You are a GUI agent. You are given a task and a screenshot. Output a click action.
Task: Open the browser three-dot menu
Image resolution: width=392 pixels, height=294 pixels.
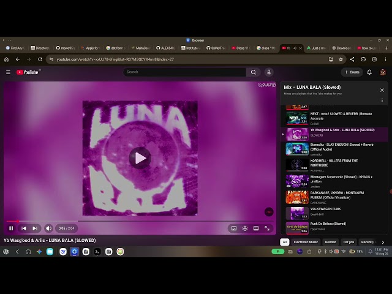click(x=385, y=59)
